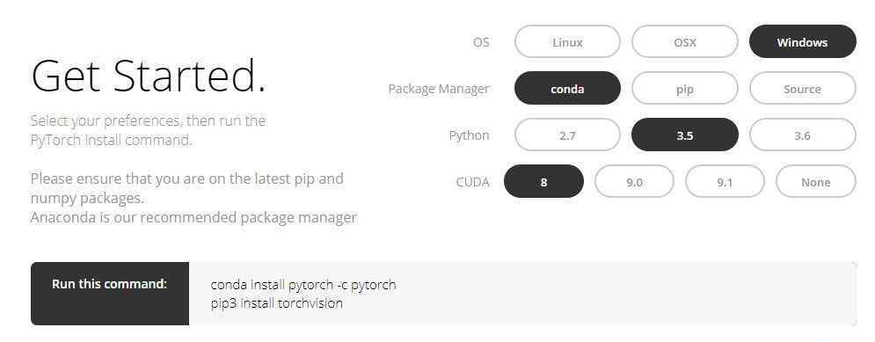Select Linux as the OS
Viewport: 875px width, 342px height.
[x=567, y=42]
